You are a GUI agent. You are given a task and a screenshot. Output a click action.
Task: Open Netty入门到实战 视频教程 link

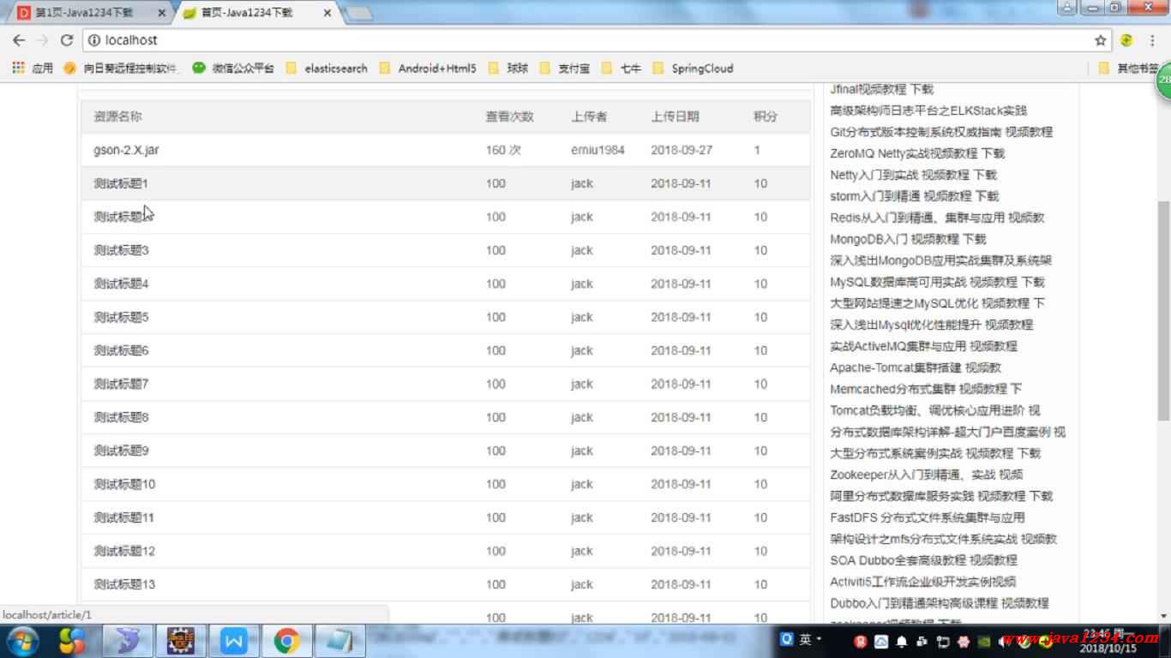[914, 175]
